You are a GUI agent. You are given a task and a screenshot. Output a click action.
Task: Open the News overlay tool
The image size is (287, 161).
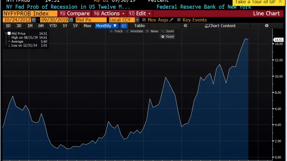click(x=152, y=31)
